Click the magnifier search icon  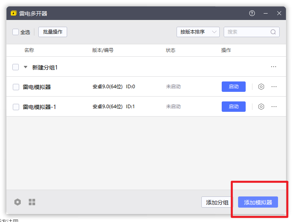273,32
